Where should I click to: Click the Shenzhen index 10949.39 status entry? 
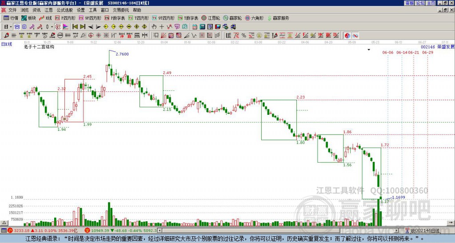(121, 231)
